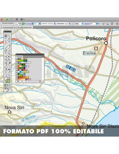Screen dimensions: 119x154
Task: Open the Opacità transparency link
Action: pos(87,24)
